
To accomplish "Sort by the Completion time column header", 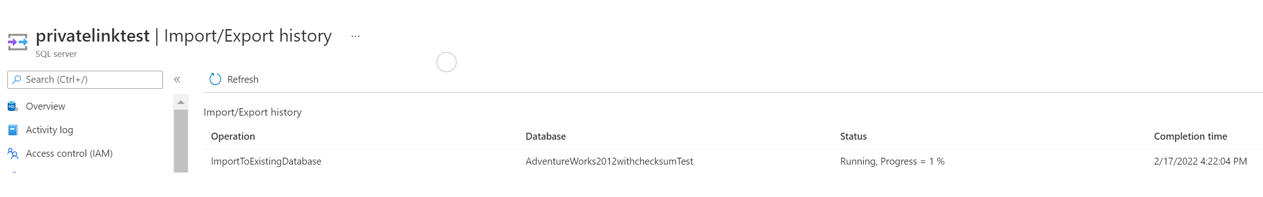I will (x=1190, y=136).
